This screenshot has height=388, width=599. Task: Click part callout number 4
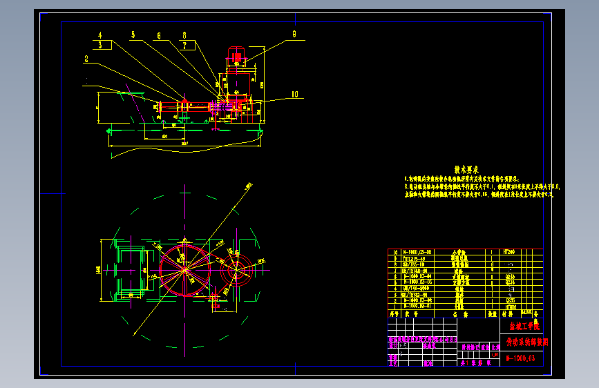click(100, 35)
